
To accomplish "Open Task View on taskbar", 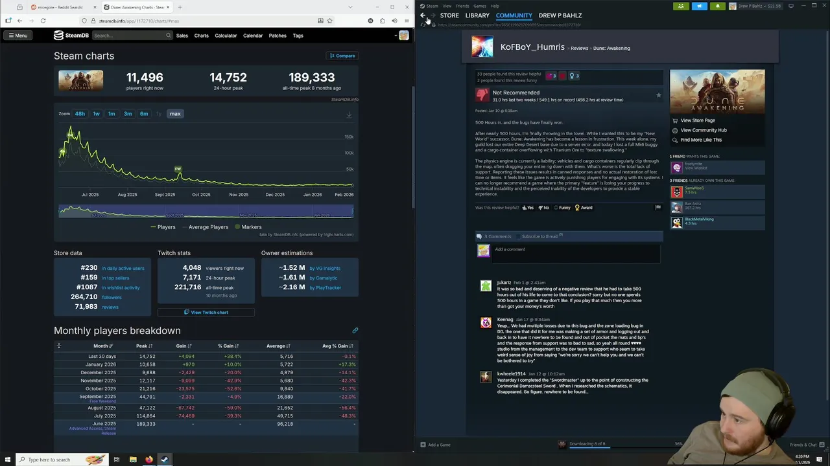I will pos(117,460).
